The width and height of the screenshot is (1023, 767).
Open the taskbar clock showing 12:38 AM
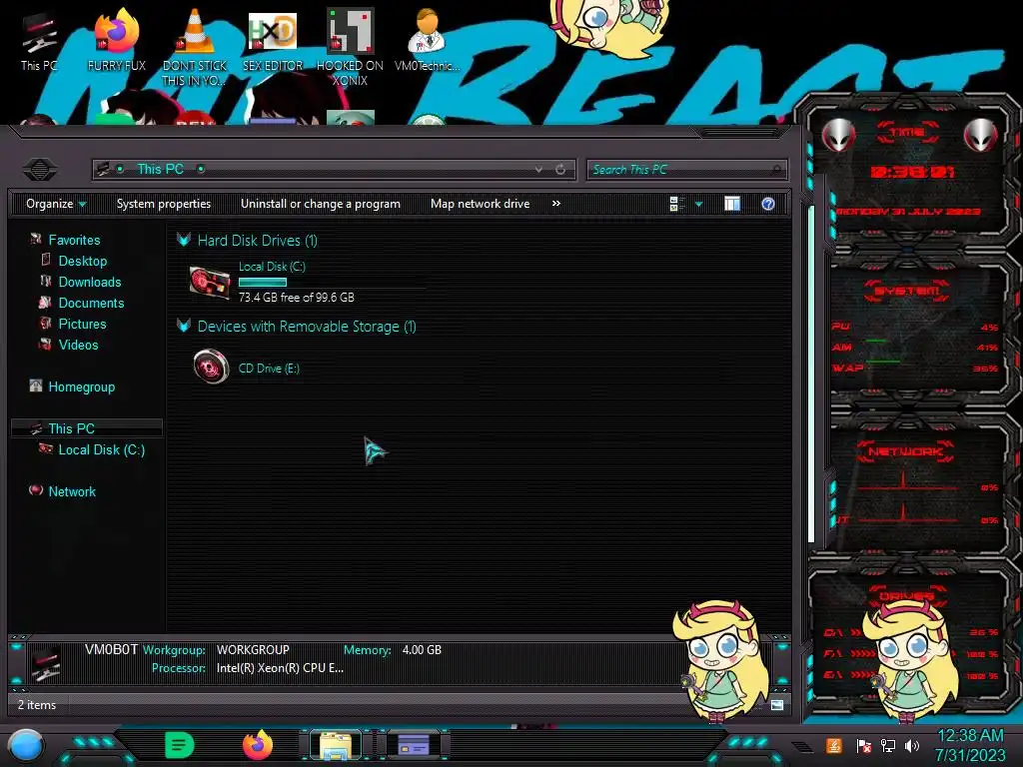(970, 745)
